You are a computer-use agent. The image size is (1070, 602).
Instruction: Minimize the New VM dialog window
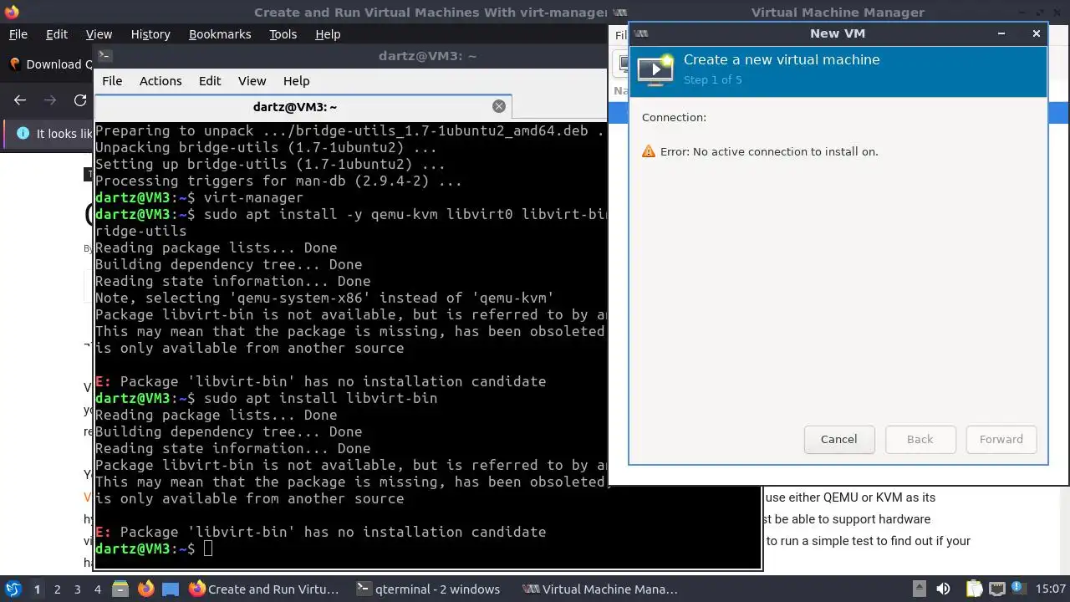pos(1001,33)
